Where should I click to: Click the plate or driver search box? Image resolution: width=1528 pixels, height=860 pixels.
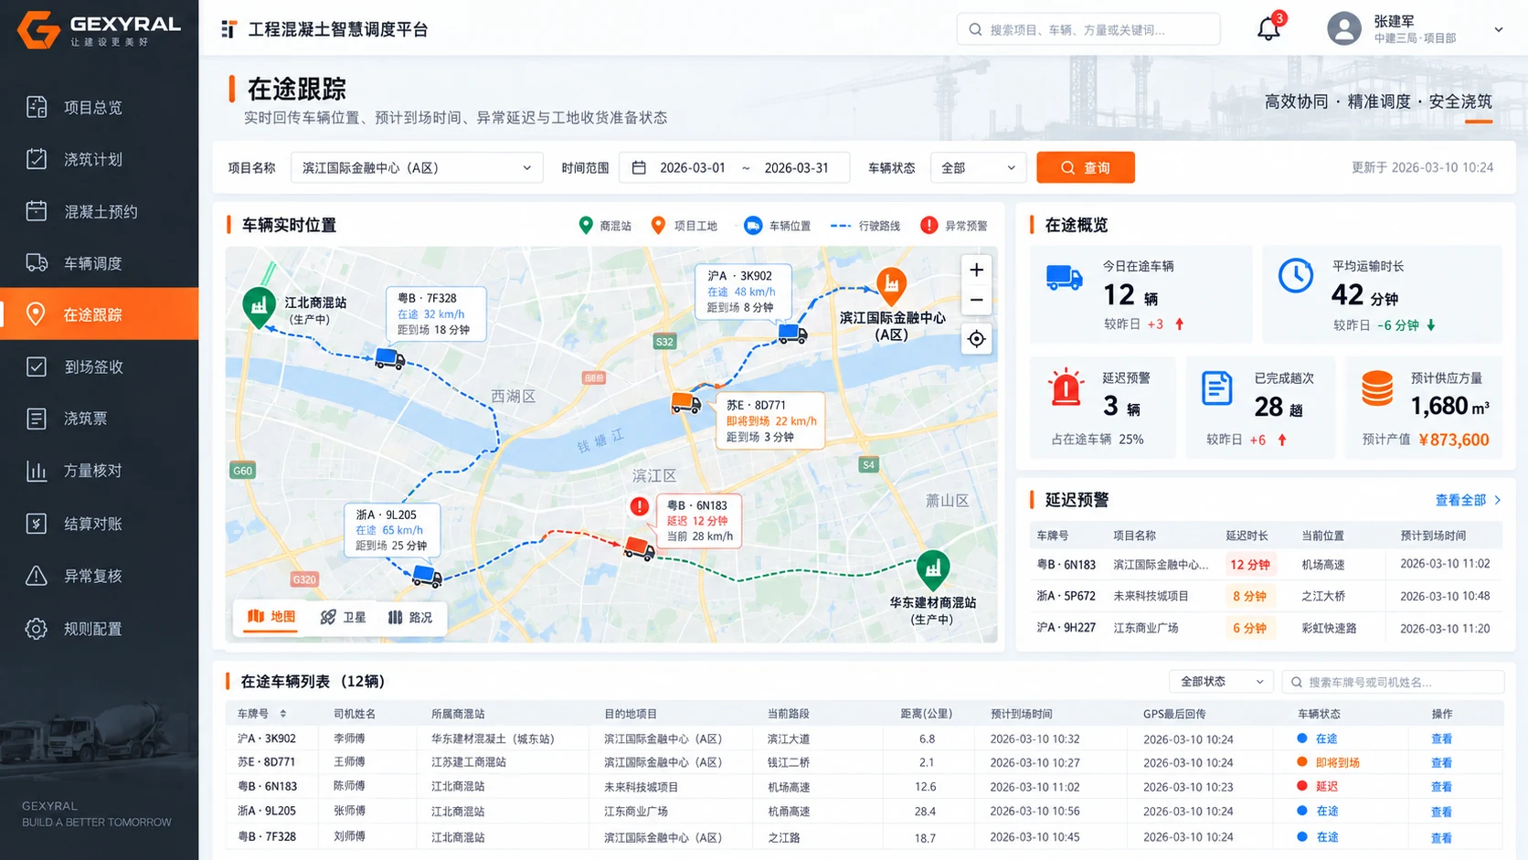(x=1393, y=682)
